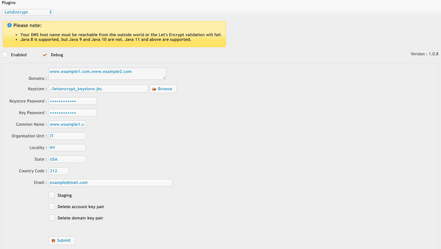Click the Key Password field
This screenshot has width=441, height=249.
click(x=73, y=113)
